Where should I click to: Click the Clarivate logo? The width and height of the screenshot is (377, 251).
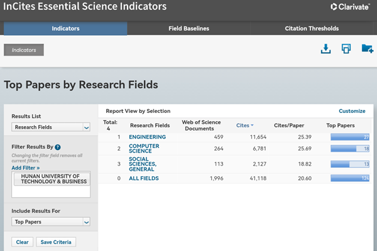tap(350, 7)
